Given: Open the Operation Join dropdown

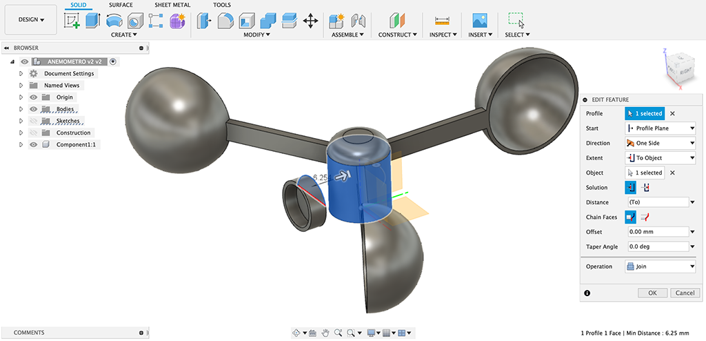Looking at the screenshot, I should click(x=660, y=266).
